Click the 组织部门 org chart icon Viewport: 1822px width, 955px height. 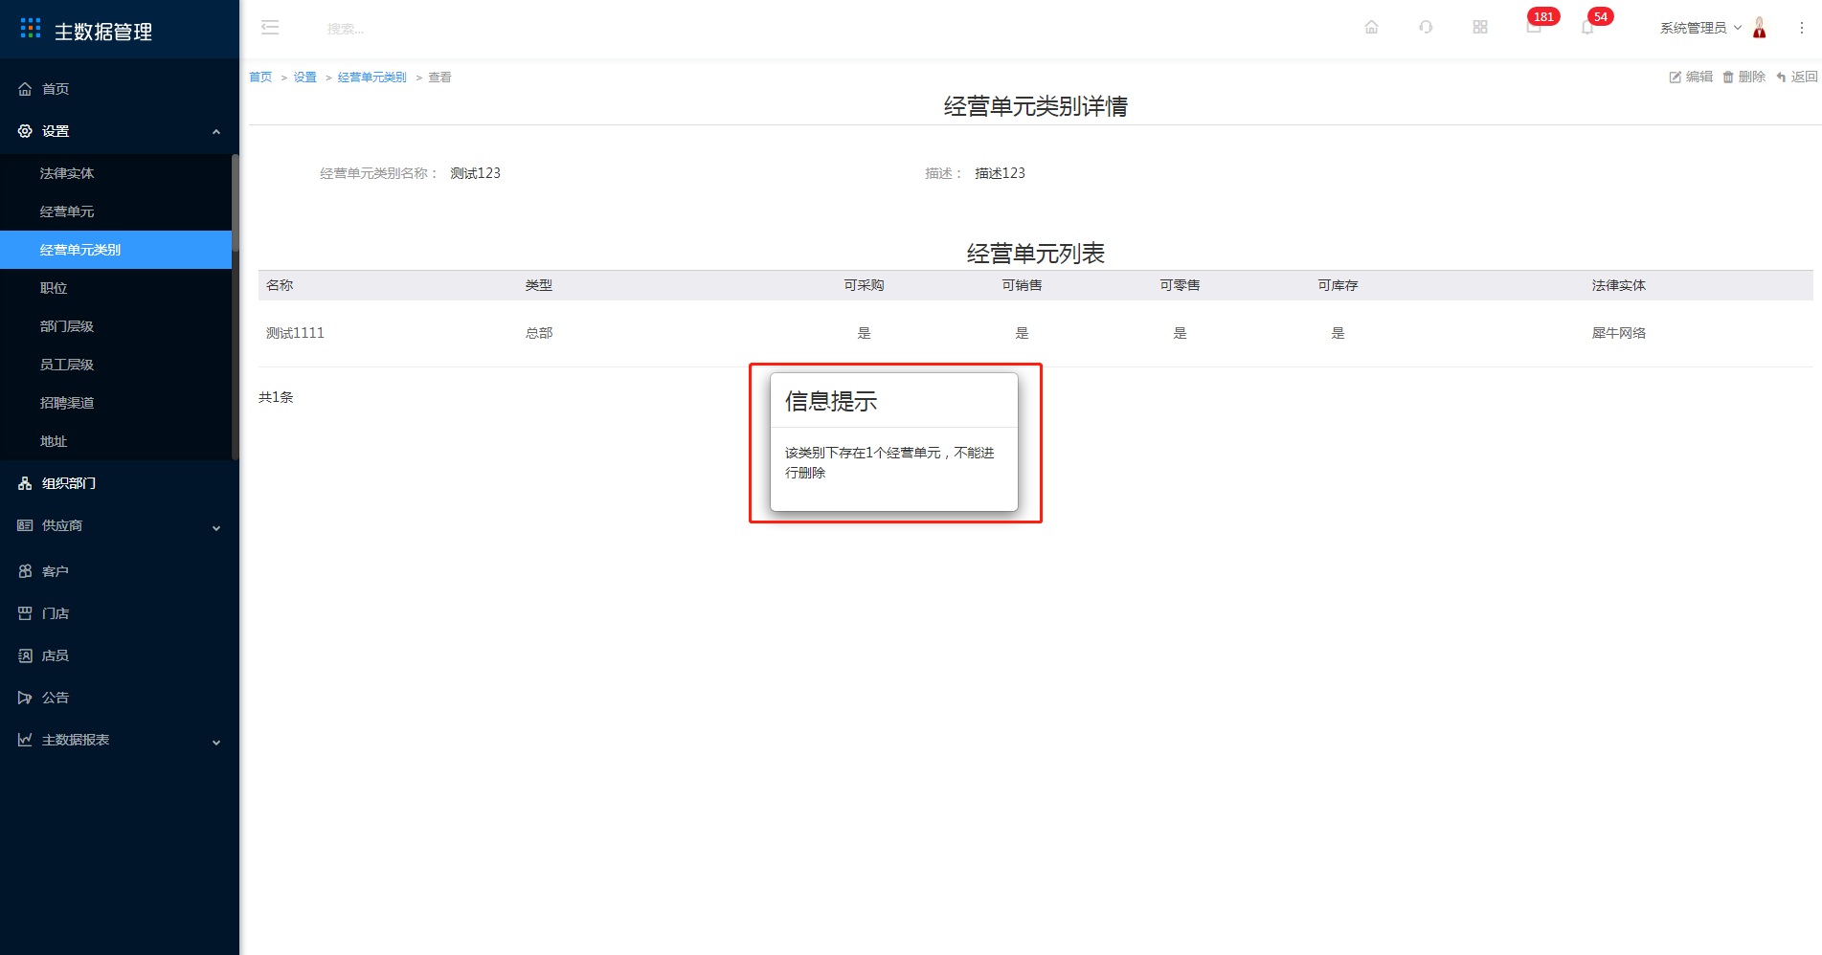click(25, 483)
